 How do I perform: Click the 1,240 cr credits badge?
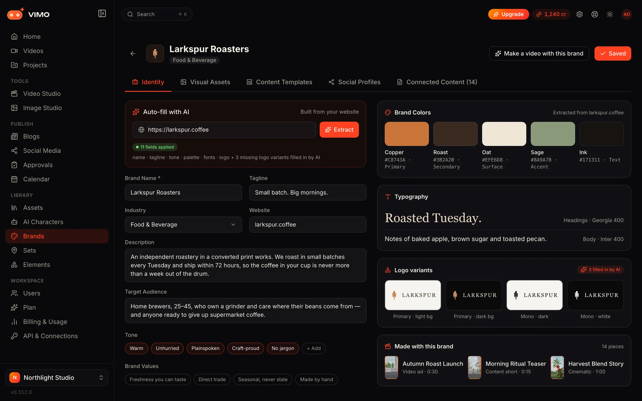[551, 14]
